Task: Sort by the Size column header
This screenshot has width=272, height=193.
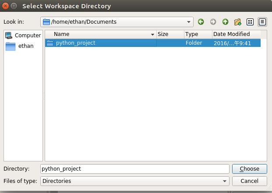Action: (170, 34)
